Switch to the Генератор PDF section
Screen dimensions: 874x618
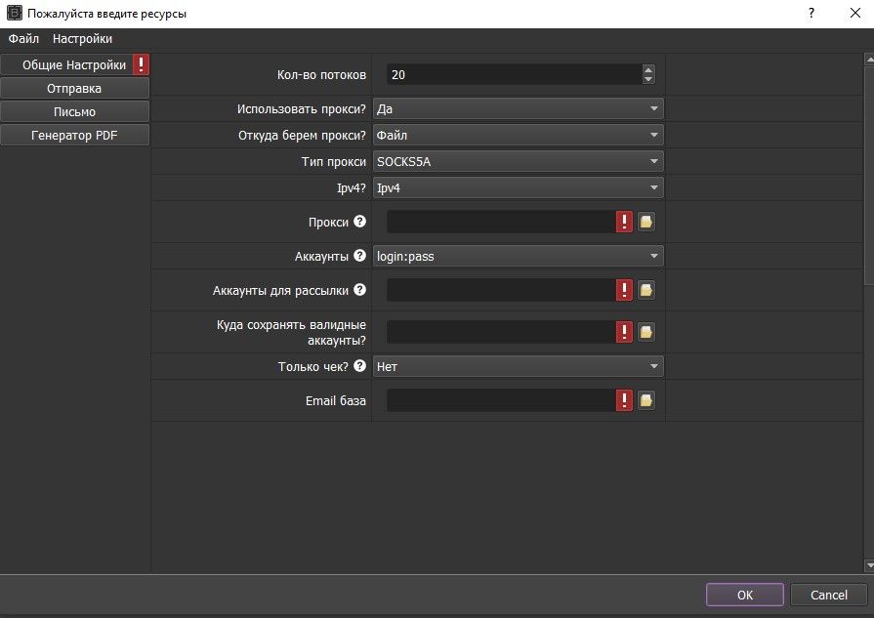click(74, 135)
